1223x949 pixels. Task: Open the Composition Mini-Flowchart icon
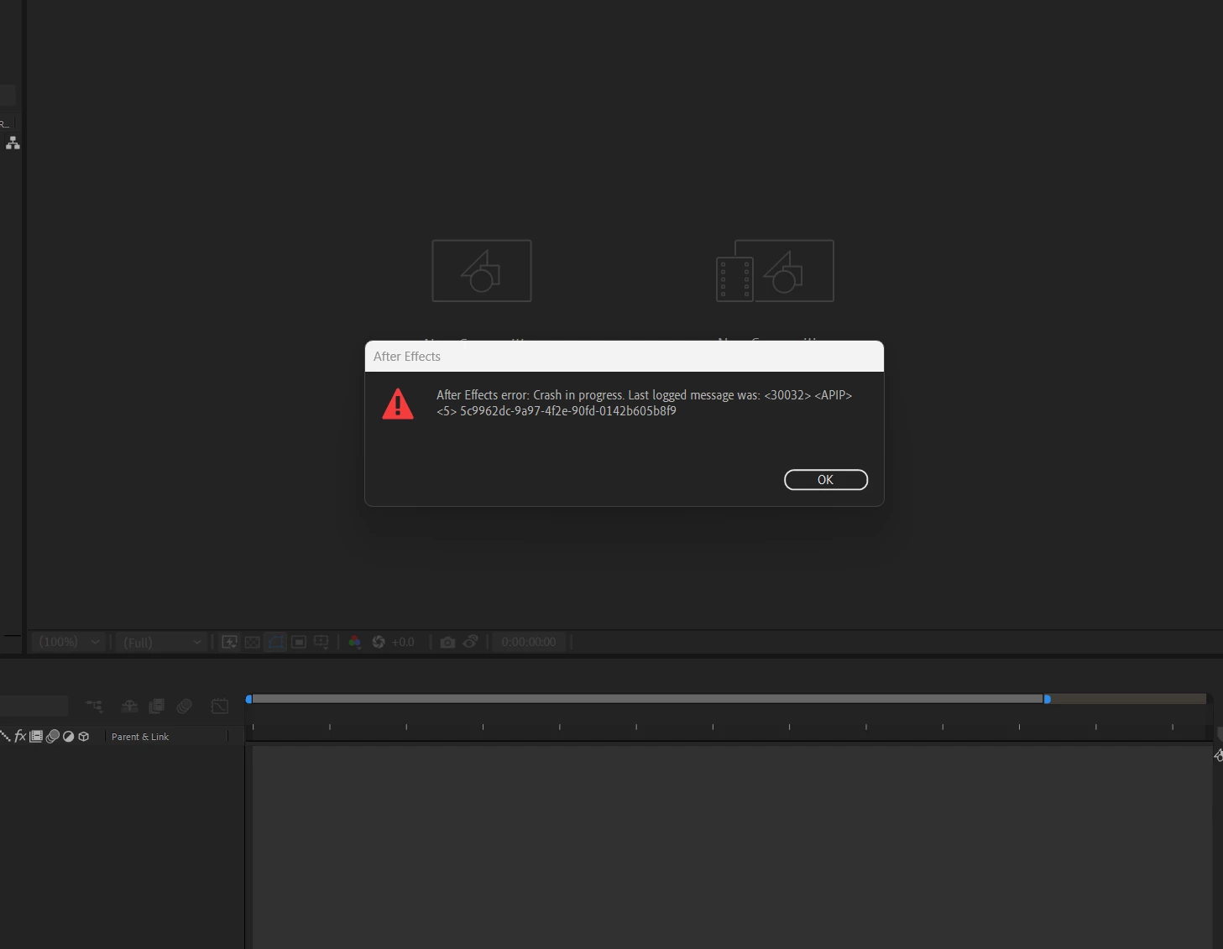(95, 707)
